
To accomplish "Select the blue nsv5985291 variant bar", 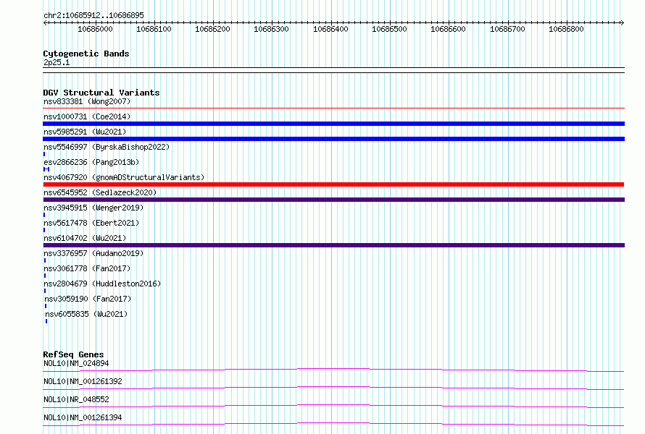I will click(x=333, y=139).
